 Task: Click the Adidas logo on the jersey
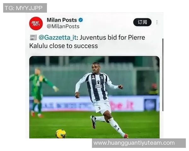[x=93, y=79]
